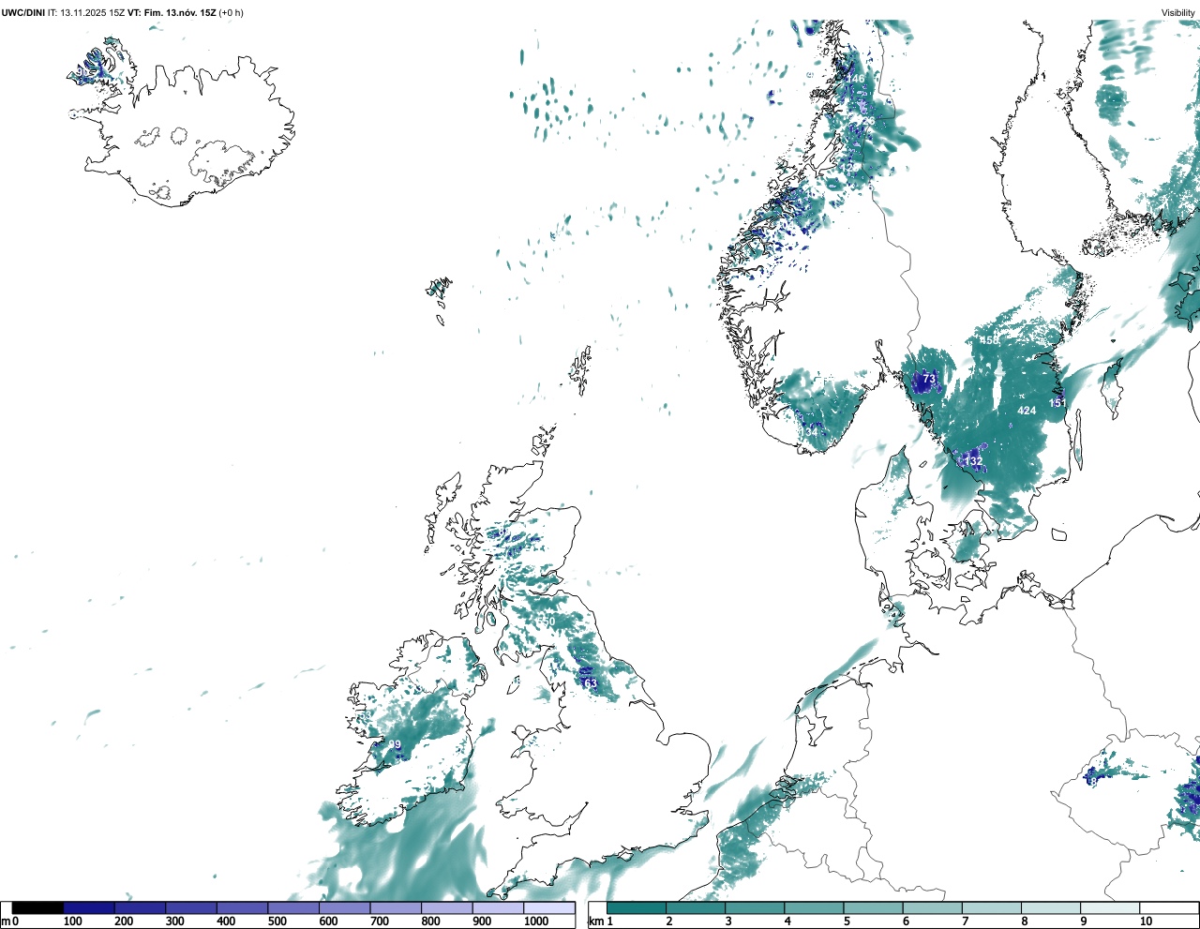Click the "151" visibility value on map
The height and width of the screenshot is (929, 1200).
(1057, 403)
